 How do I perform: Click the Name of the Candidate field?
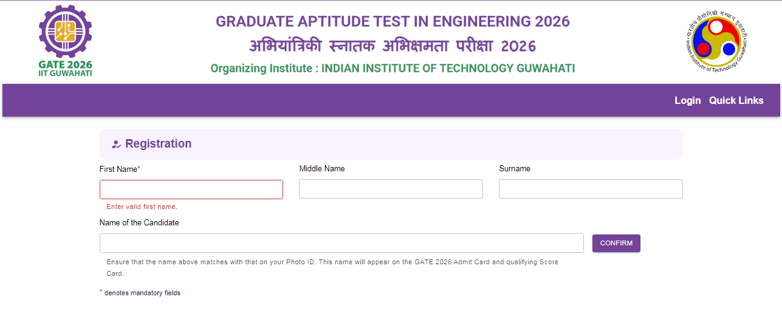(341, 243)
